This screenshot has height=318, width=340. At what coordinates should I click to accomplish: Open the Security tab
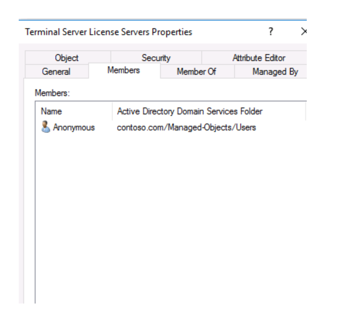pos(156,58)
